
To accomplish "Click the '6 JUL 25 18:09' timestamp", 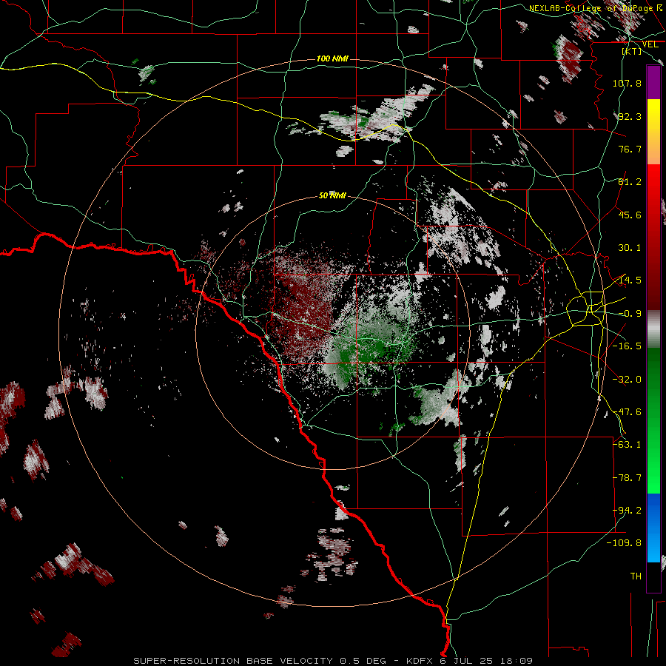I will [x=487, y=661].
